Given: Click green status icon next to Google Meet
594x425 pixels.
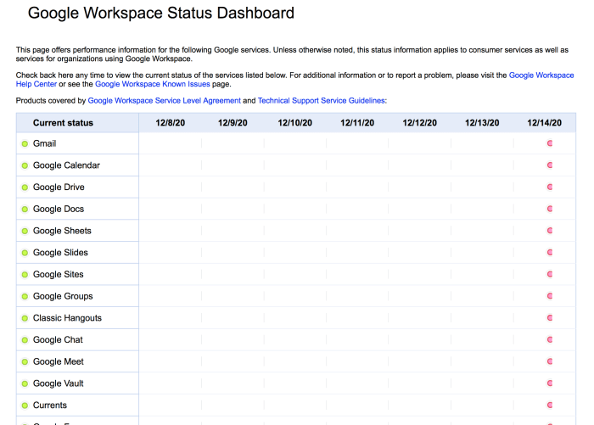Looking at the screenshot, I should pos(25,362).
